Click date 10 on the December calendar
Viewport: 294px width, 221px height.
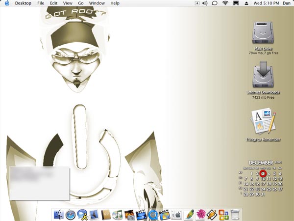click(263, 179)
